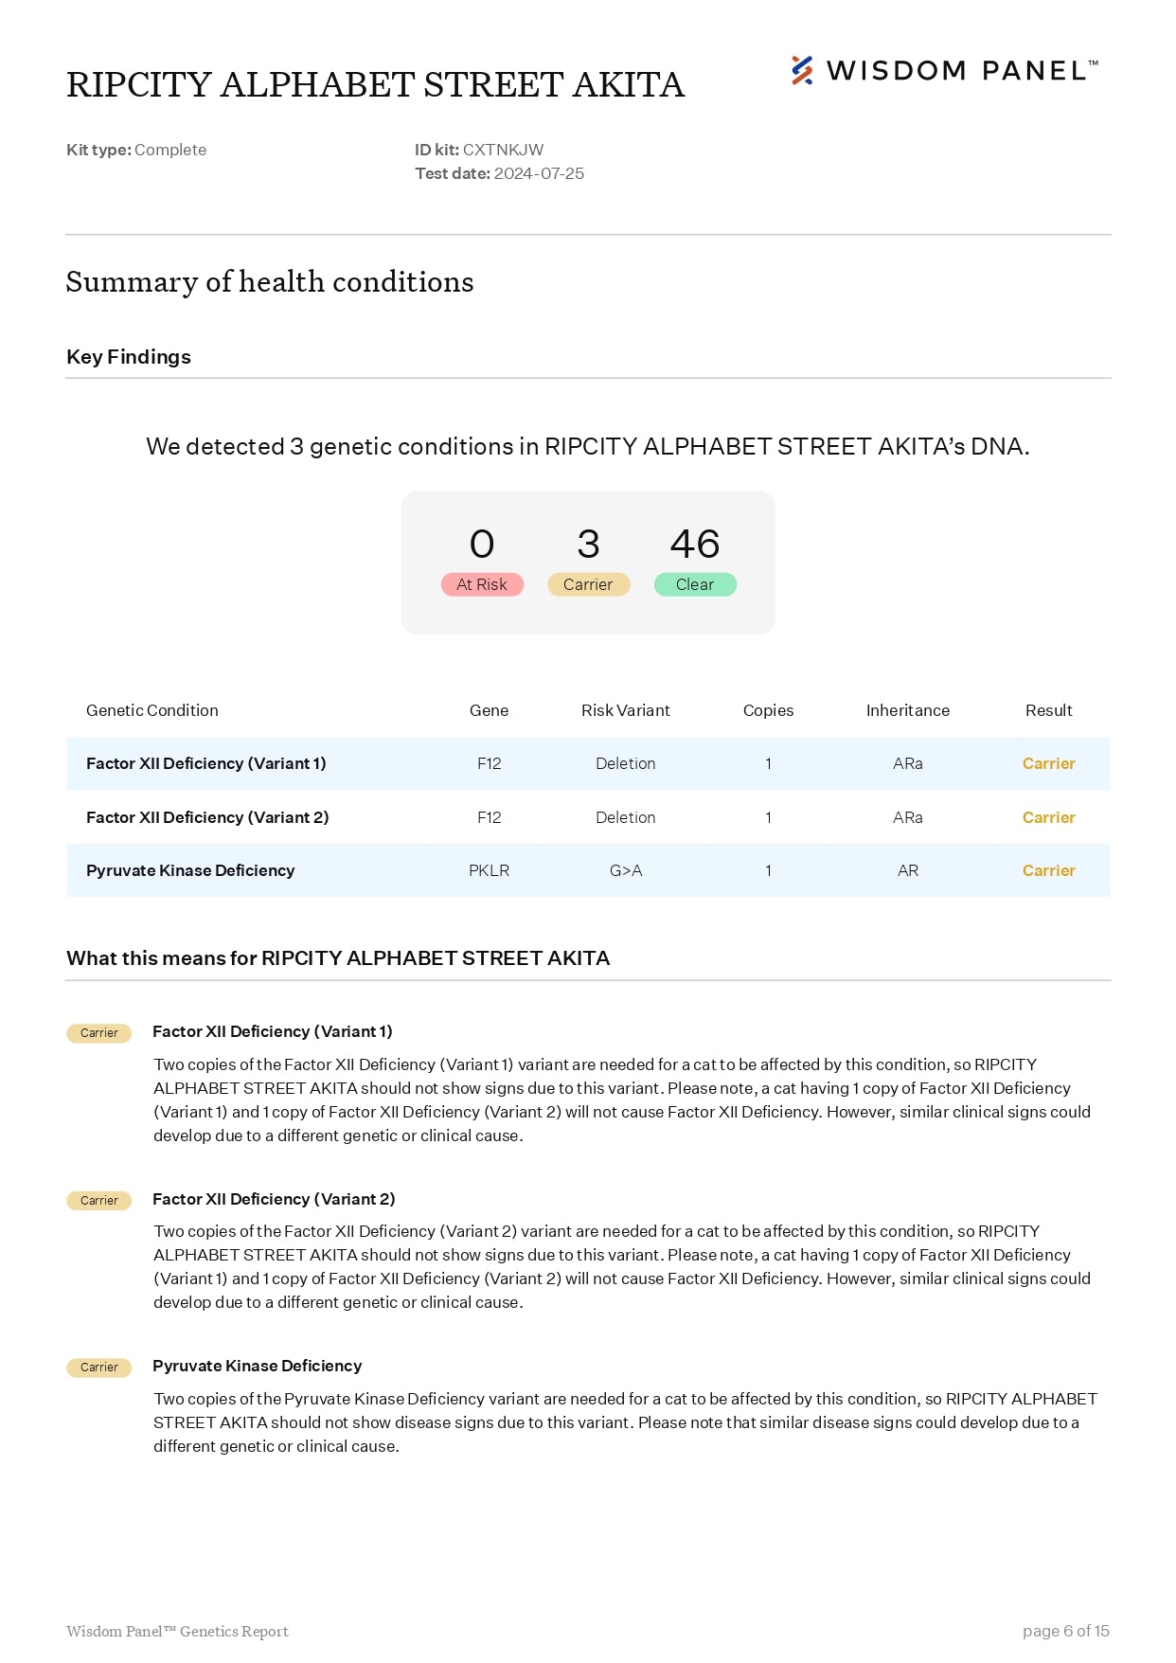Click the Wisdom Panel logo icon
This screenshot has width=1176, height=1663.
tap(802, 71)
